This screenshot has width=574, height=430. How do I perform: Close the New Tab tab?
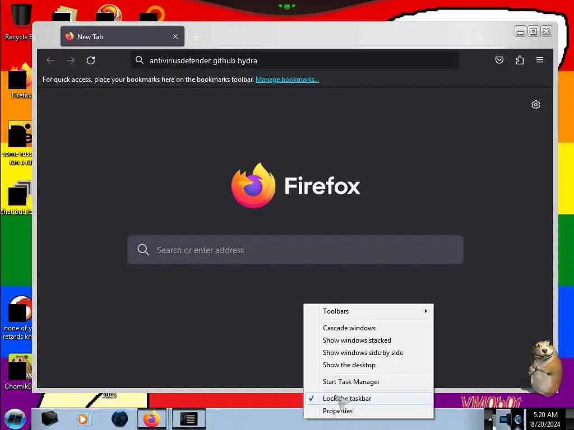pyautogui.click(x=175, y=36)
